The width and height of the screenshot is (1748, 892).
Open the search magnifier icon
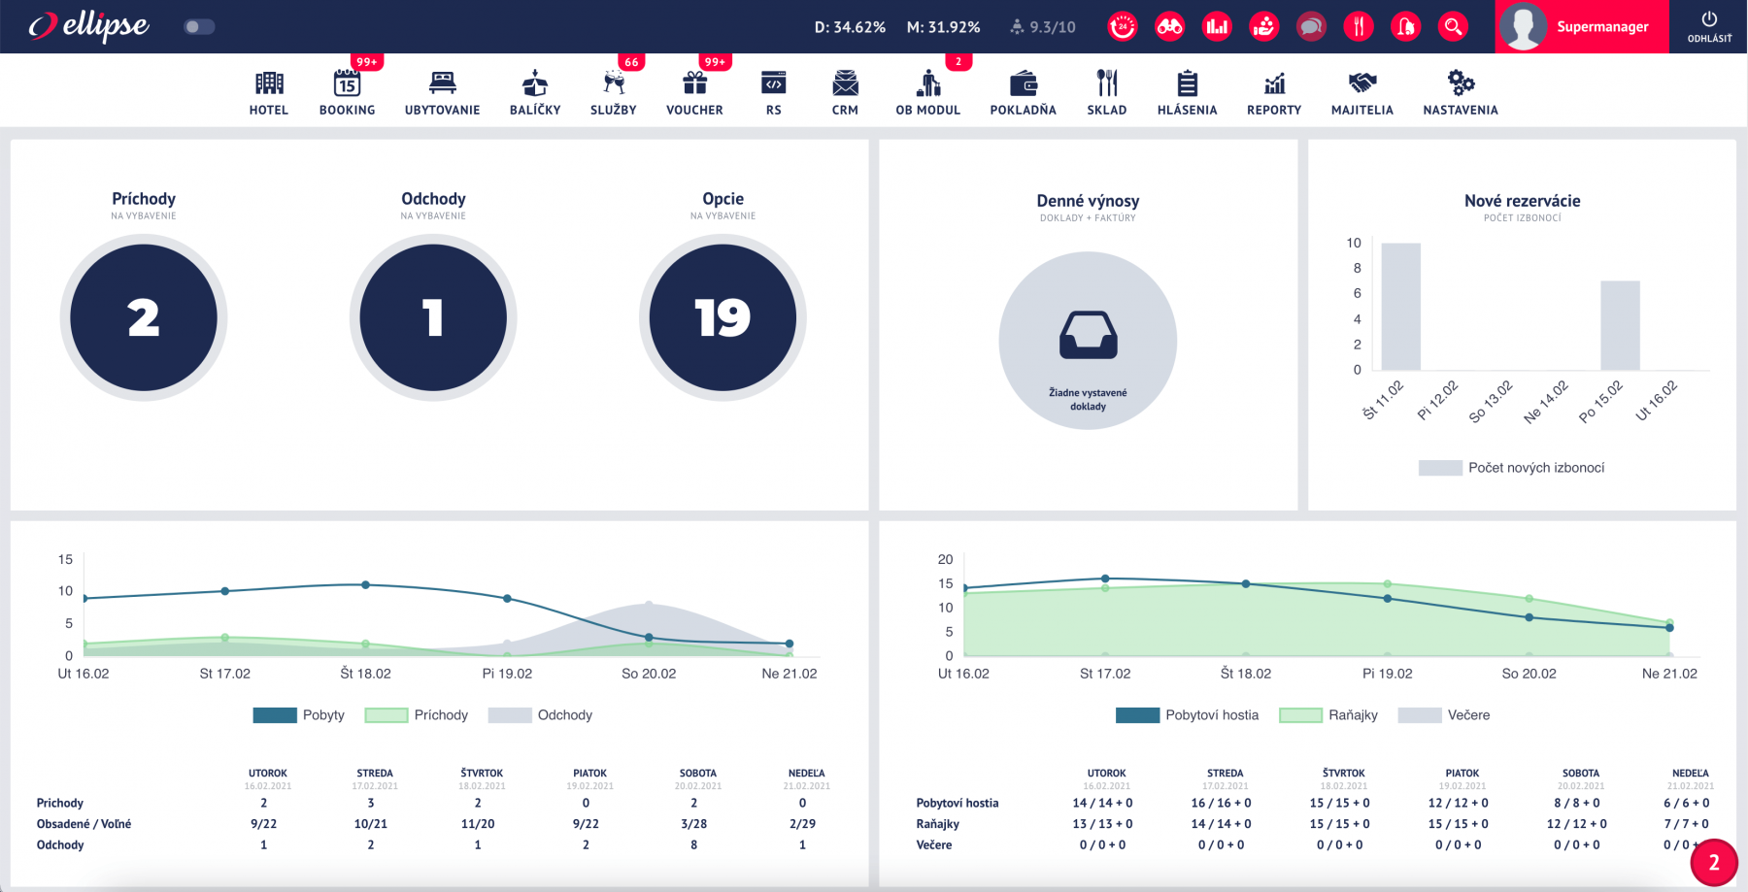tap(1453, 26)
